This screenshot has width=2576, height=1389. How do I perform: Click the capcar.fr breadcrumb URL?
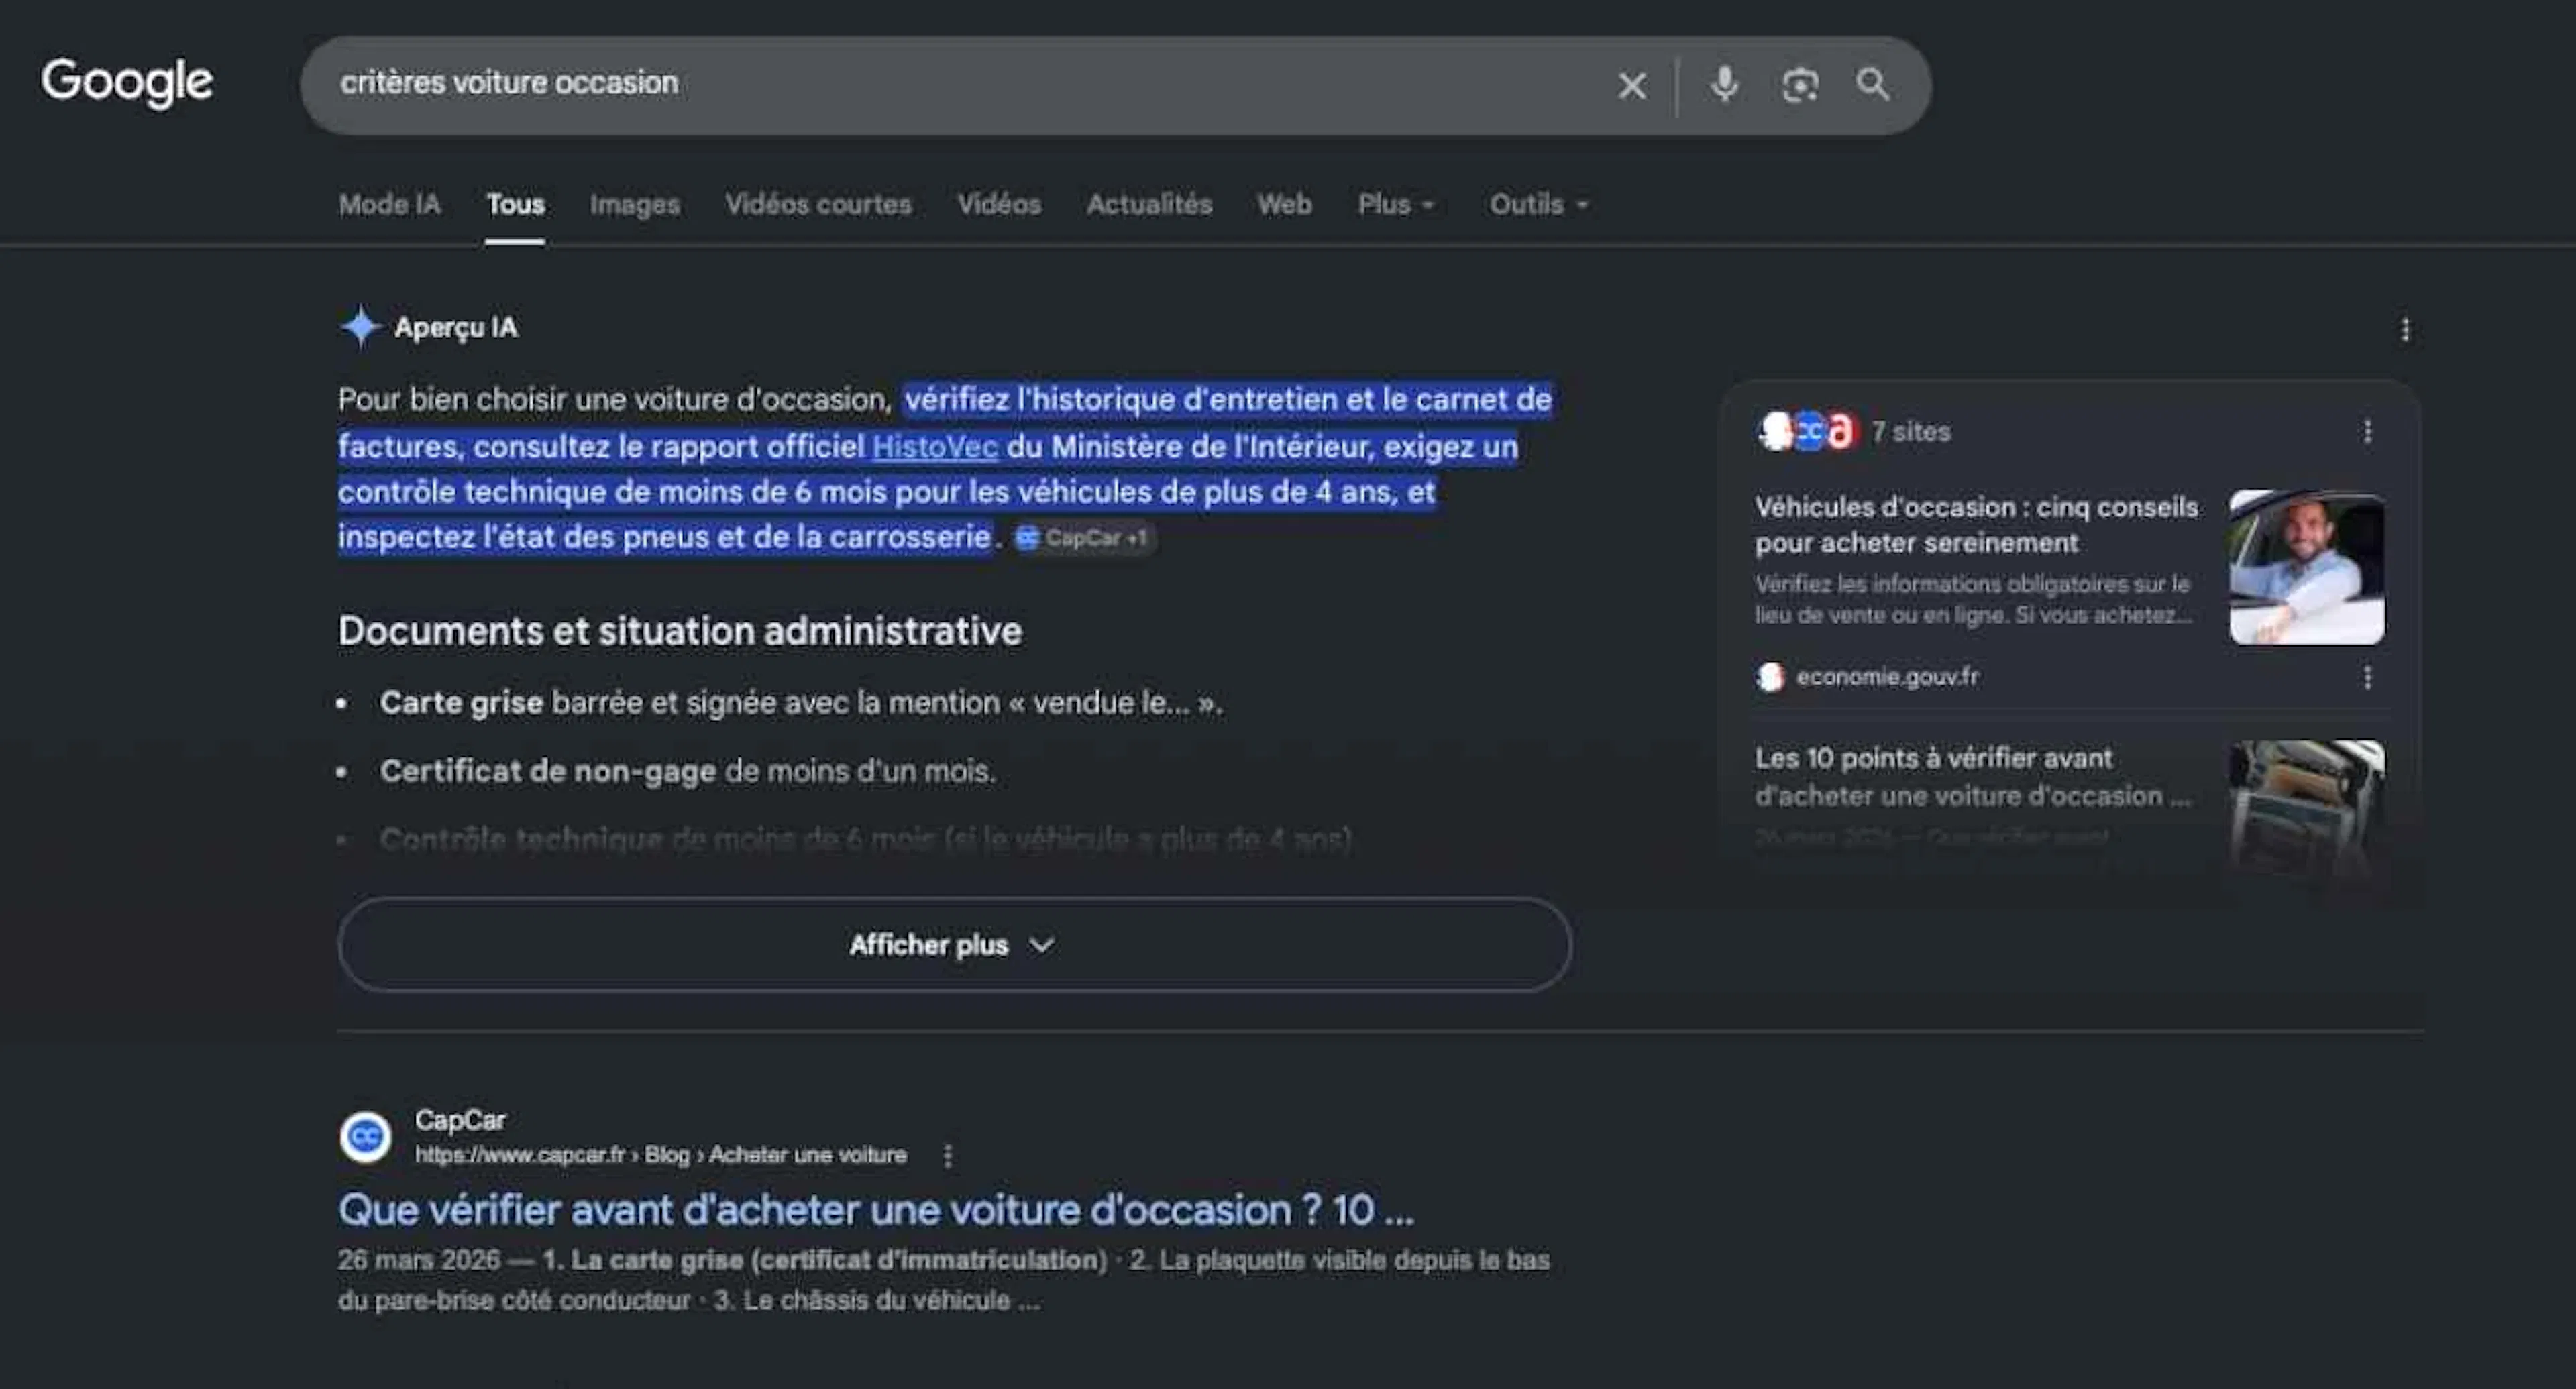coord(661,1155)
